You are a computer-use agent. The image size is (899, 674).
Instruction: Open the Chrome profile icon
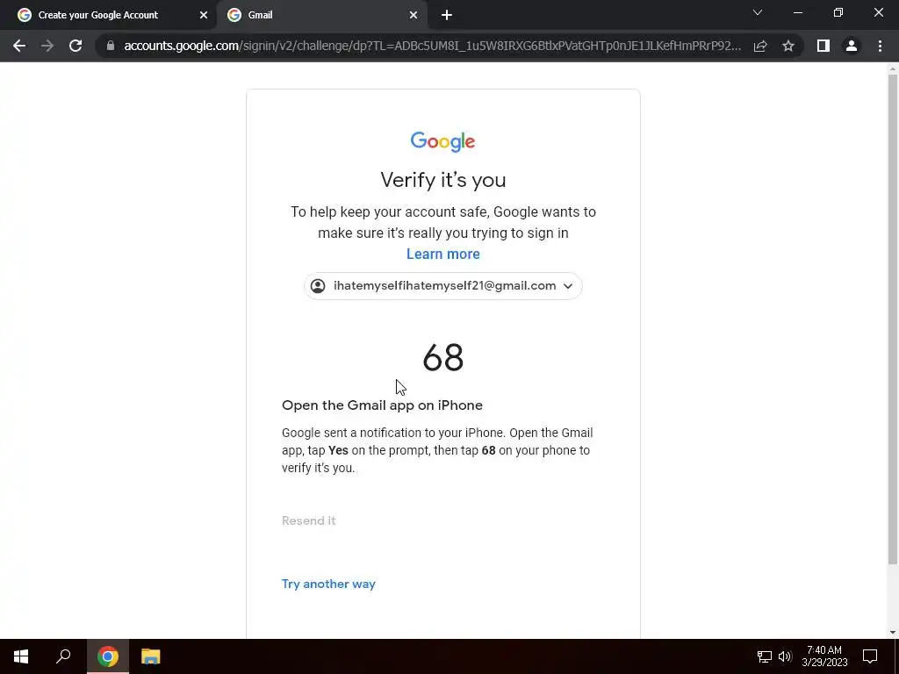click(852, 46)
